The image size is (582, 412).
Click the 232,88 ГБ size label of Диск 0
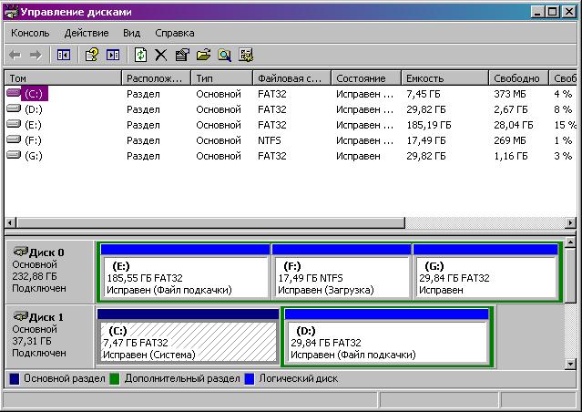(x=35, y=276)
